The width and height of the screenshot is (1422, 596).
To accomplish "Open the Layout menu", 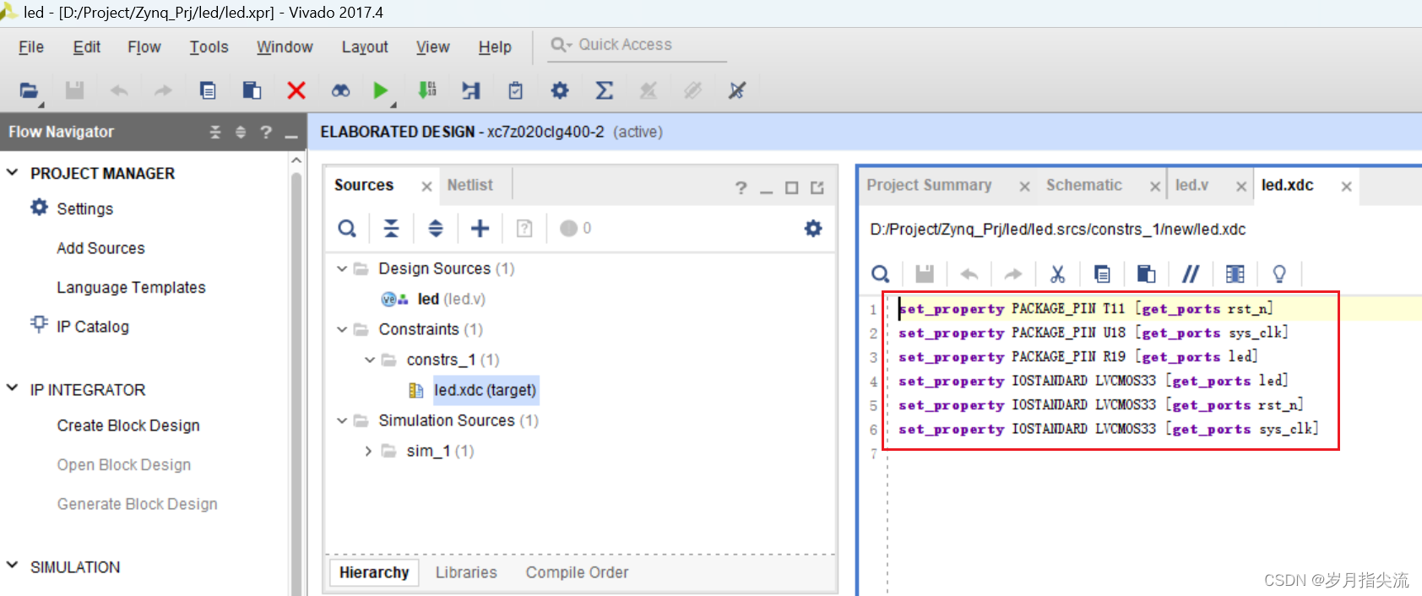I will tap(365, 47).
